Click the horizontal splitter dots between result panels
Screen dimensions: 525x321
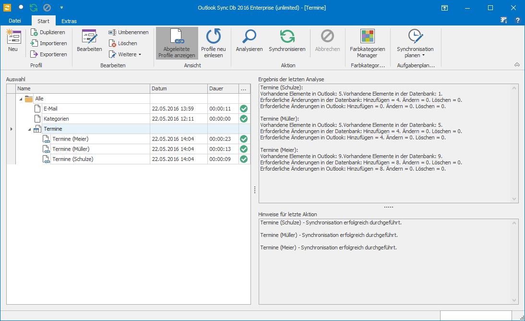[388, 207]
